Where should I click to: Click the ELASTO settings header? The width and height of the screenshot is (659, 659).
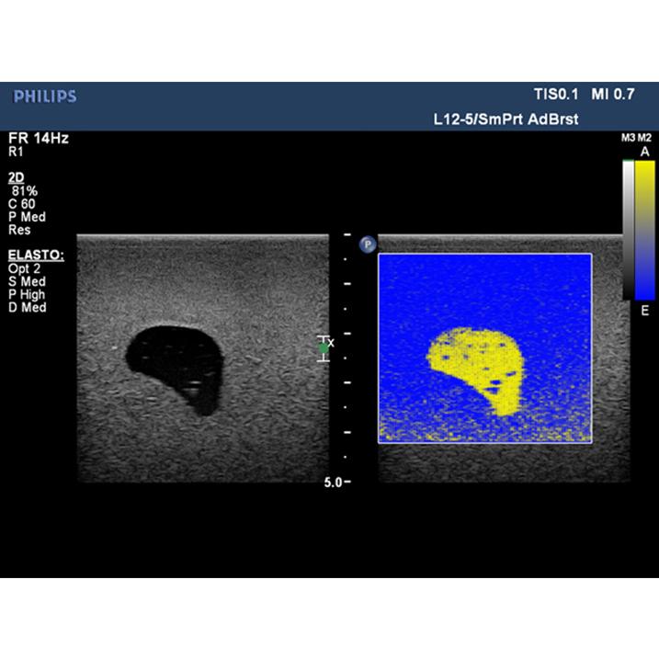[x=28, y=255]
